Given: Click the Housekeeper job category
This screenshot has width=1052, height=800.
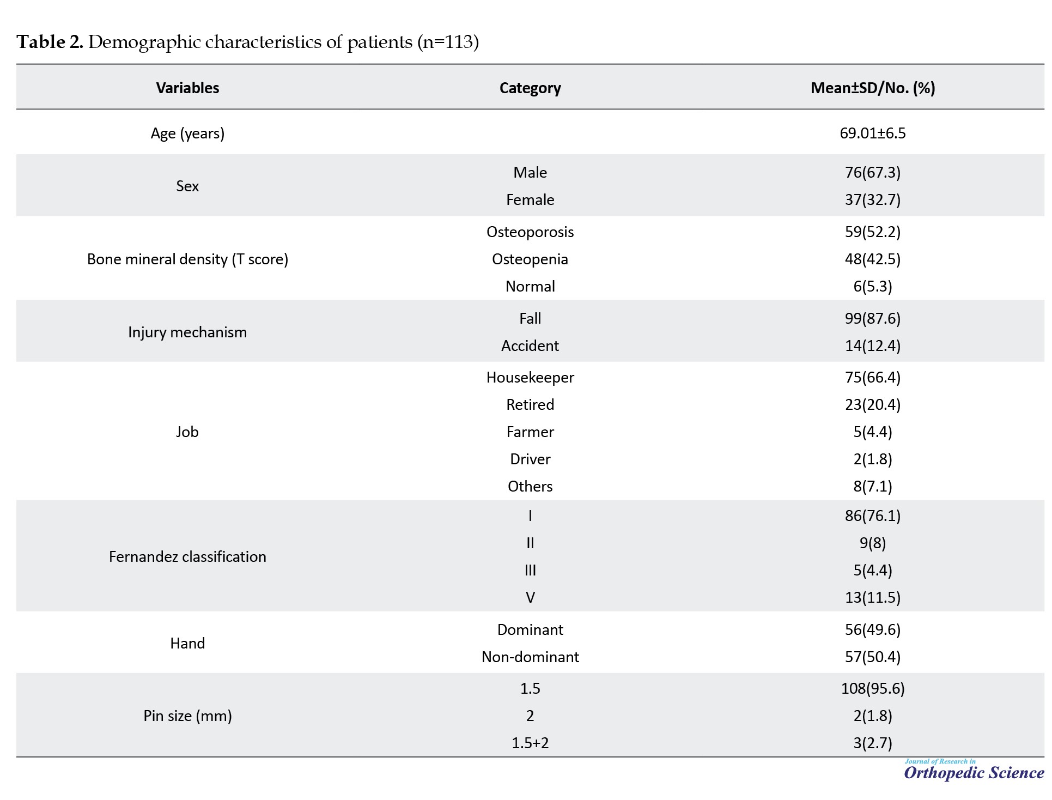Looking at the screenshot, I should [530, 378].
